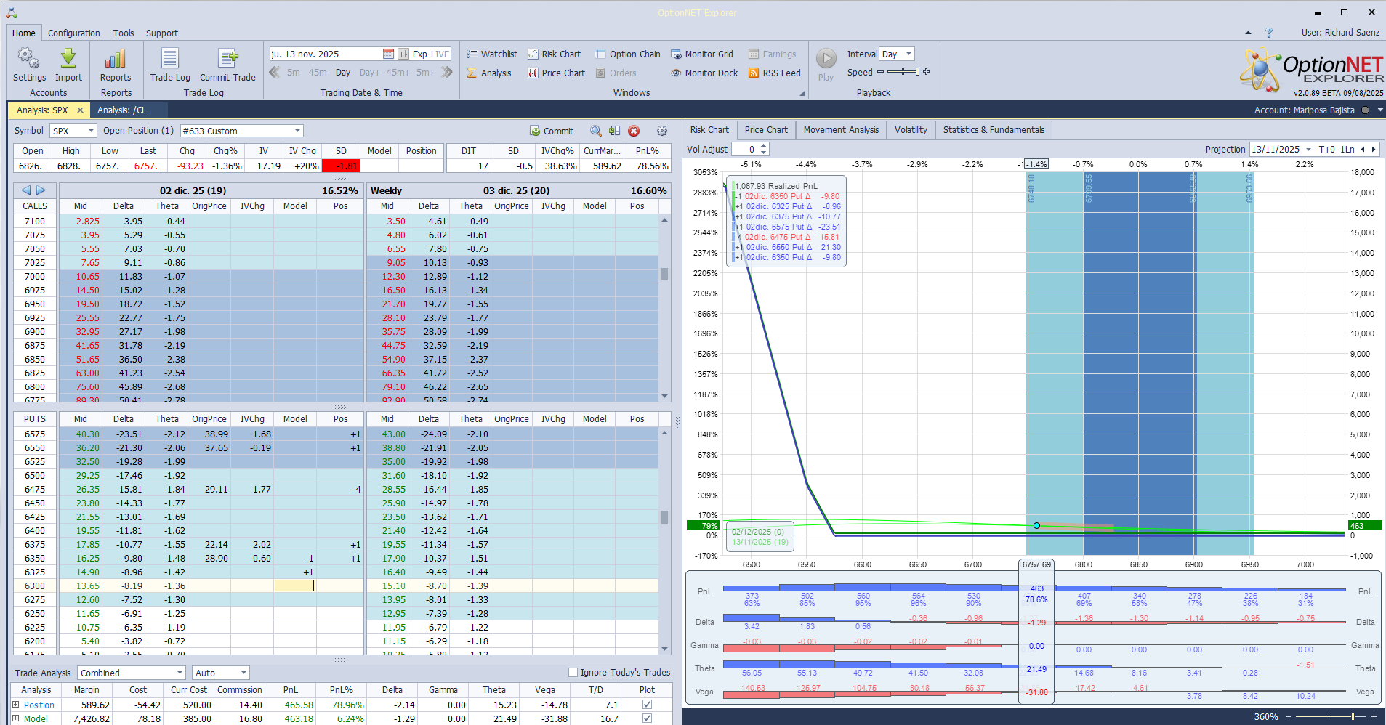1386x725 pixels.
Task: Click the Import download icon
Action: click(x=68, y=59)
